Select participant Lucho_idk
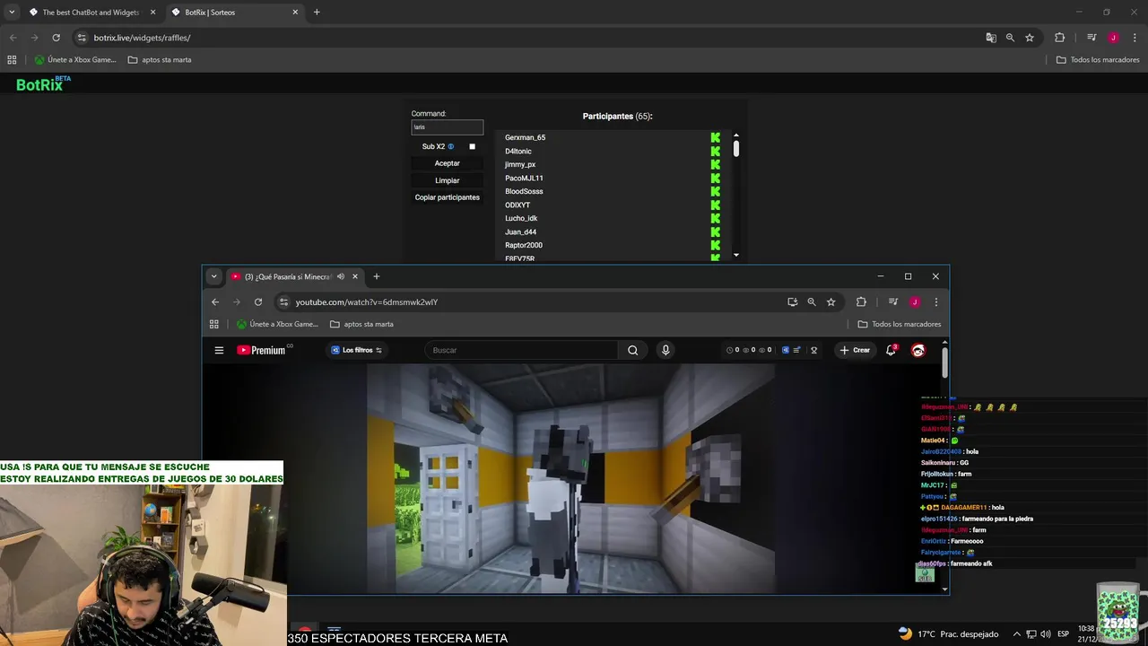The width and height of the screenshot is (1148, 646). click(x=521, y=218)
